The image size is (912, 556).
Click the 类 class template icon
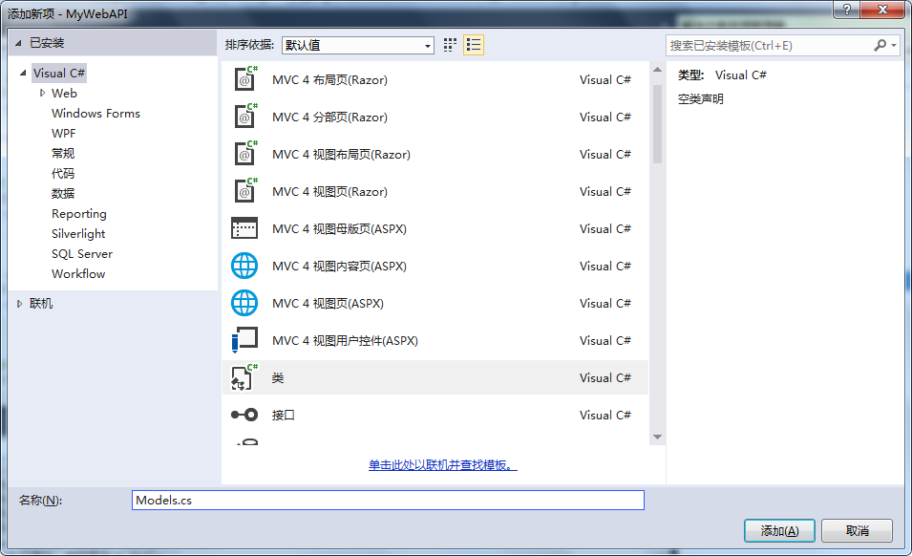coord(244,377)
